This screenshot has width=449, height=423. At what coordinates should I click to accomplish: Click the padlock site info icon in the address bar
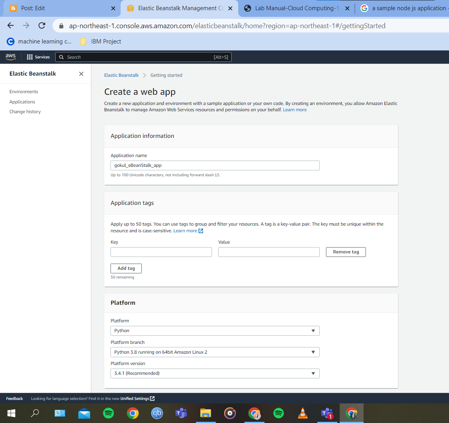pyautogui.click(x=61, y=26)
